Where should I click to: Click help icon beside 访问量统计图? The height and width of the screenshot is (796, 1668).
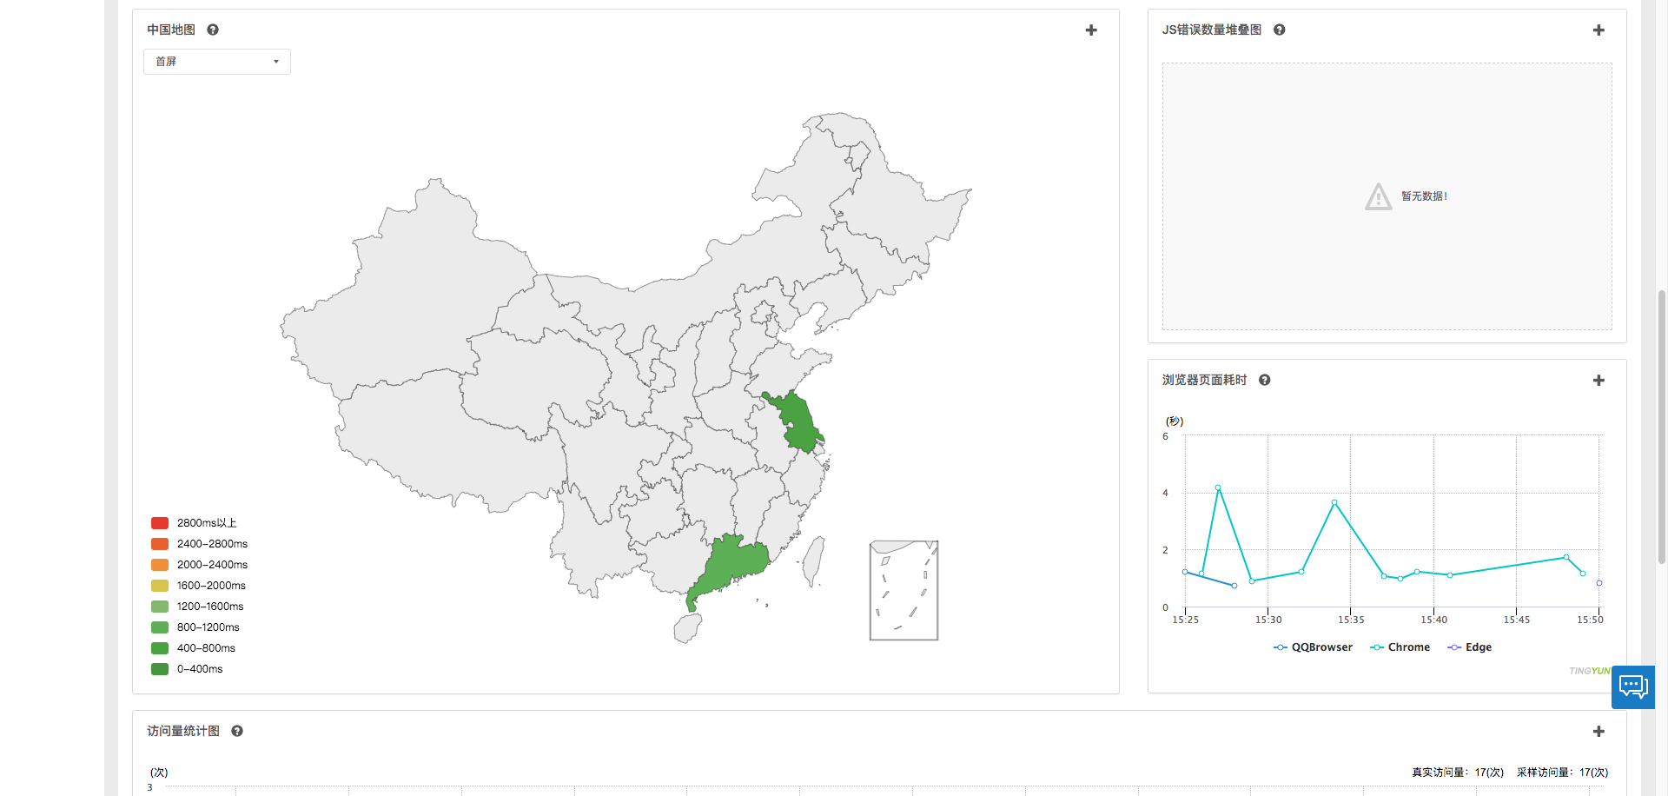click(237, 731)
